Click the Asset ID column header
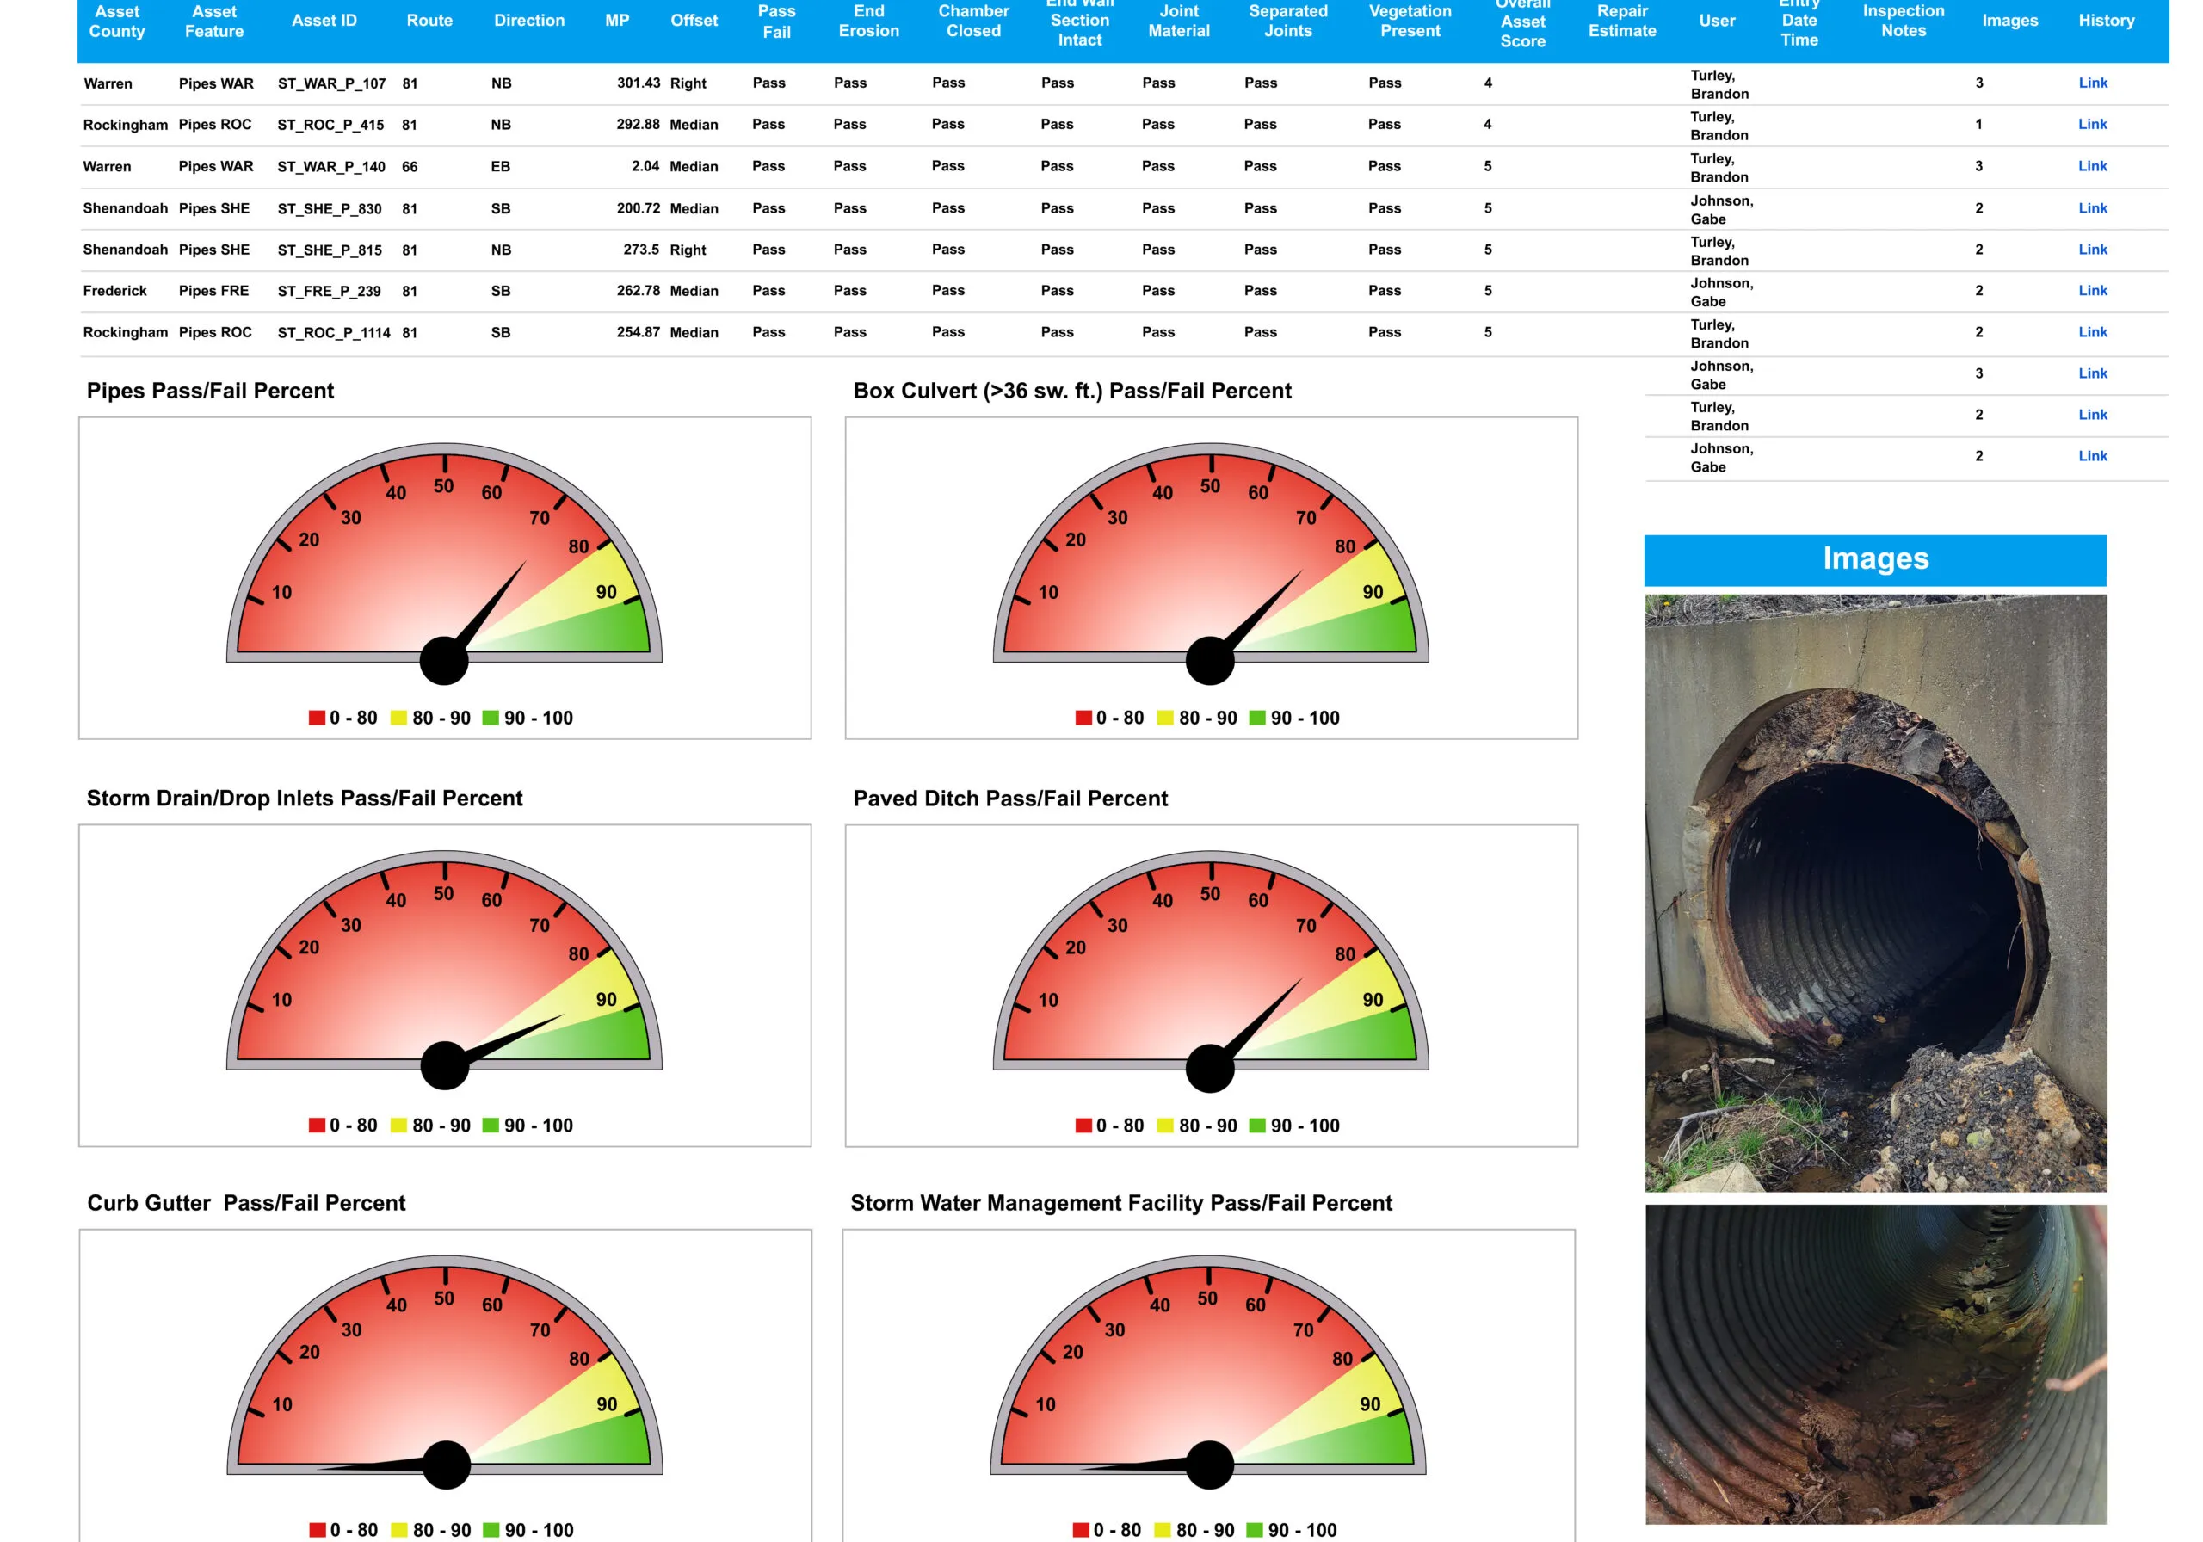Viewport: 2203px width, 1542px height. 324,22
